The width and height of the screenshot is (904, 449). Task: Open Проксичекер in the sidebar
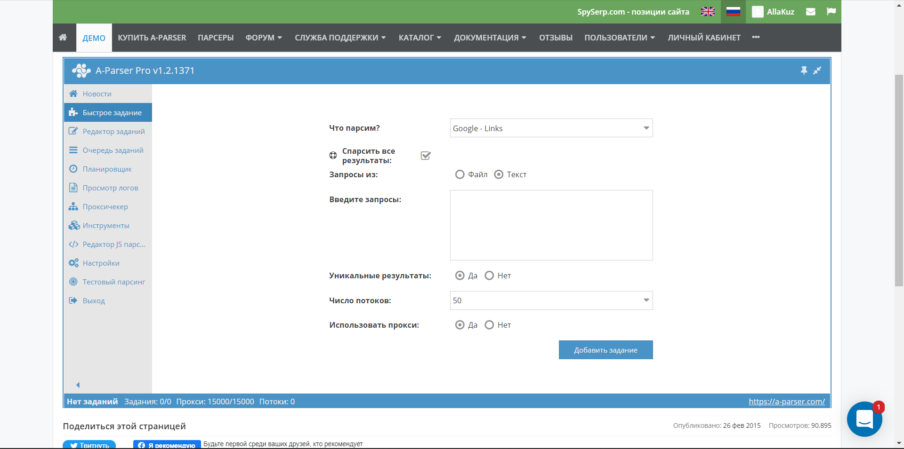tap(108, 206)
